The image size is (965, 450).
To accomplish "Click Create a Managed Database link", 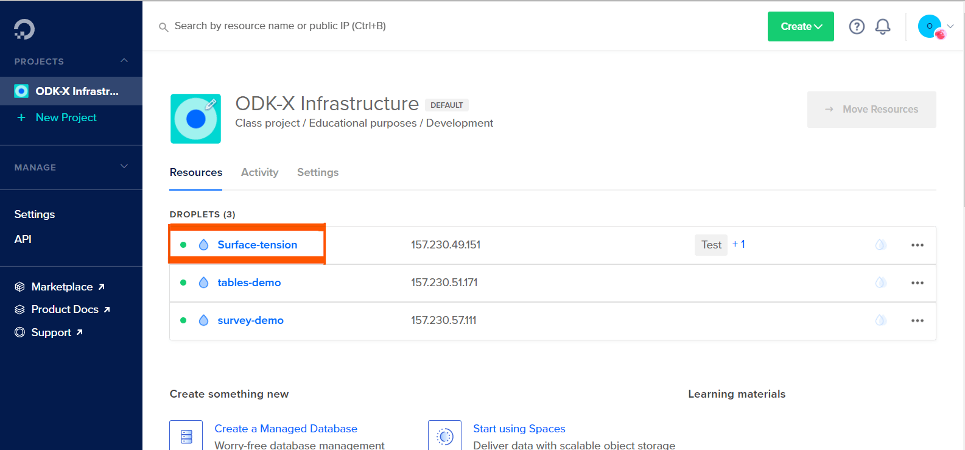I will click(x=286, y=429).
